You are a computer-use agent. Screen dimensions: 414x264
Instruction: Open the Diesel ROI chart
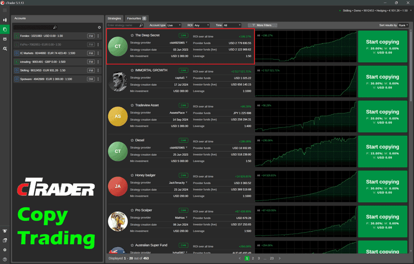pyautogui.click(x=305, y=151)
